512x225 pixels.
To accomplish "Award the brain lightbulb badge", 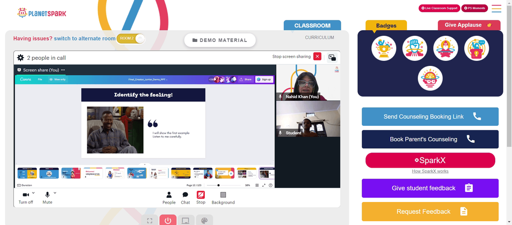I will (430, 78).
